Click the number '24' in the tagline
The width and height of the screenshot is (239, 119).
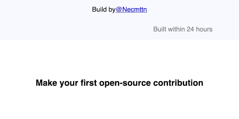pyautogui.click(x=190, y=29)
